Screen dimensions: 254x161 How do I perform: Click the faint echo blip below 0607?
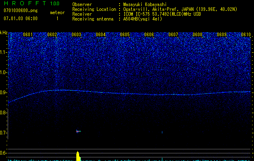click(162, 132)
